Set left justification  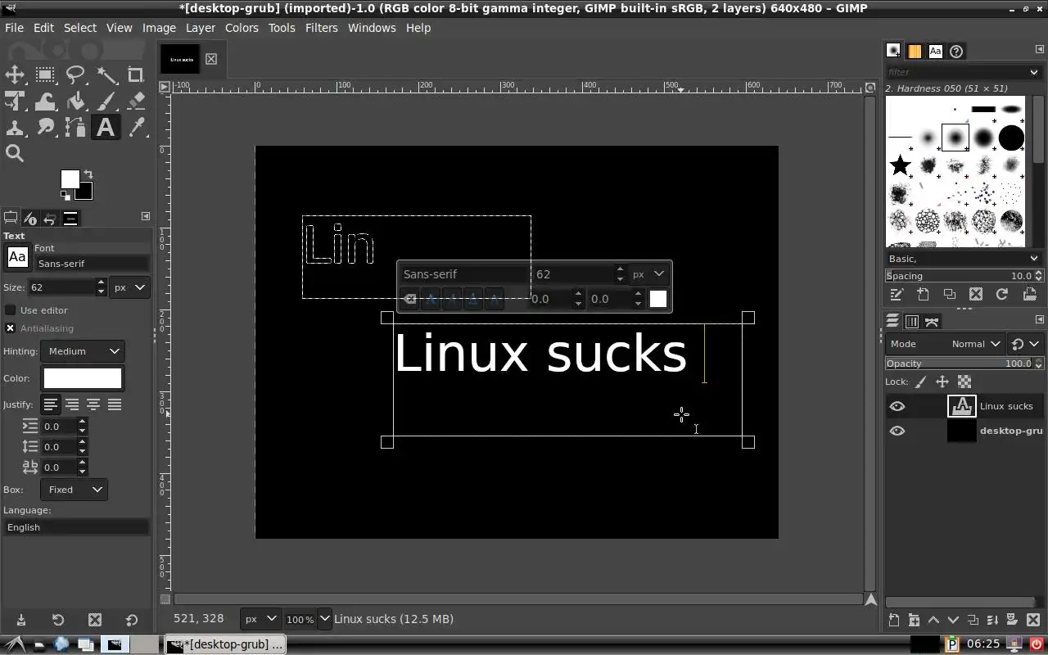coord(51,404)
